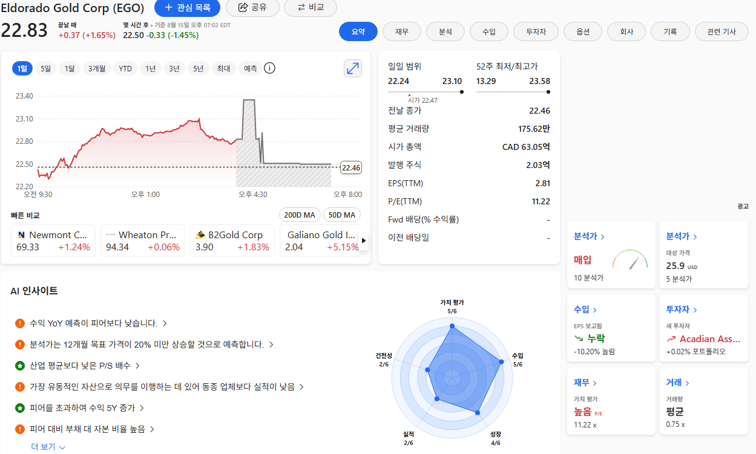Click 더 보기 to show more insights

tap(48, 447)
